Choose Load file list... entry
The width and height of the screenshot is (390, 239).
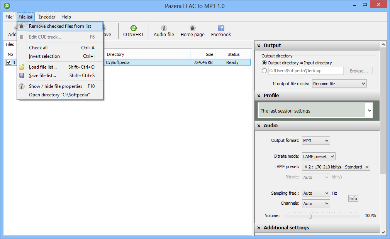60,67
